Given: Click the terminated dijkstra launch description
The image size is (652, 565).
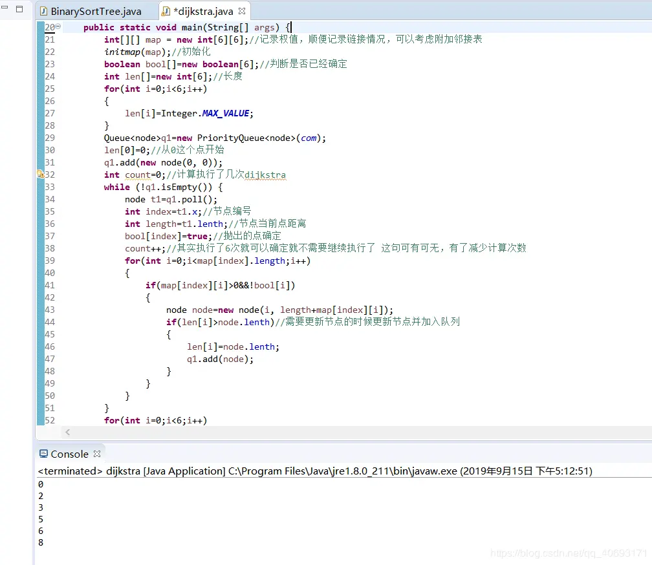Looking at the screenshot, I should point(315,471).
